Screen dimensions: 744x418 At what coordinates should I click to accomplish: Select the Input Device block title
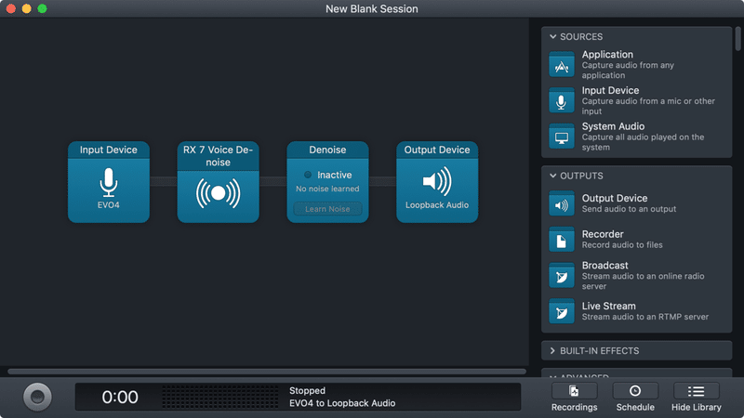[109, 150]
